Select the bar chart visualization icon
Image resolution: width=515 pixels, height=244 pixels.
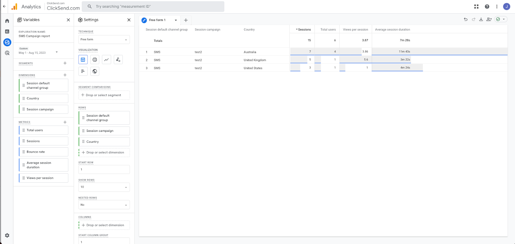(x=83, y=71)
